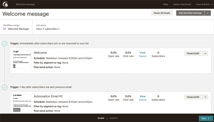Open the Automation Email #2 thumbnail preview
The image size is (214, 122).
(x=22, y=103)
